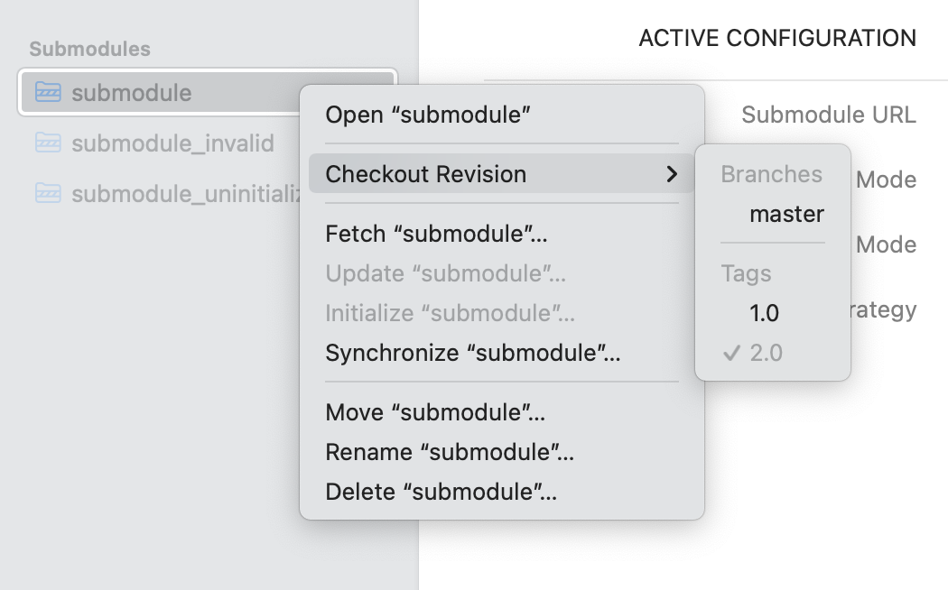Choose Initialize "submodule" menu entry
Viewport: 948px width, 590px height.
coord(451,314)
